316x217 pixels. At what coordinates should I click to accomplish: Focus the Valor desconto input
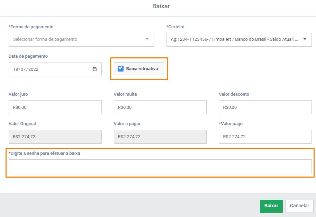coord(265,107)
